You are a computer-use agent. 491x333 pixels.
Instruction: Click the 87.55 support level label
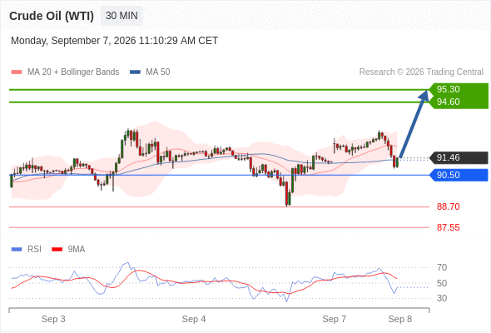(448, 227)
